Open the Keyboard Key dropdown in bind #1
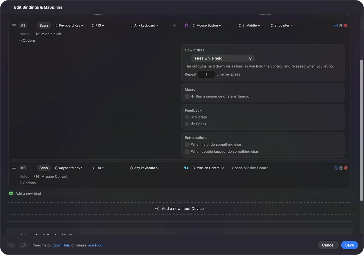364x255 pixels. (x=69, y=25)
